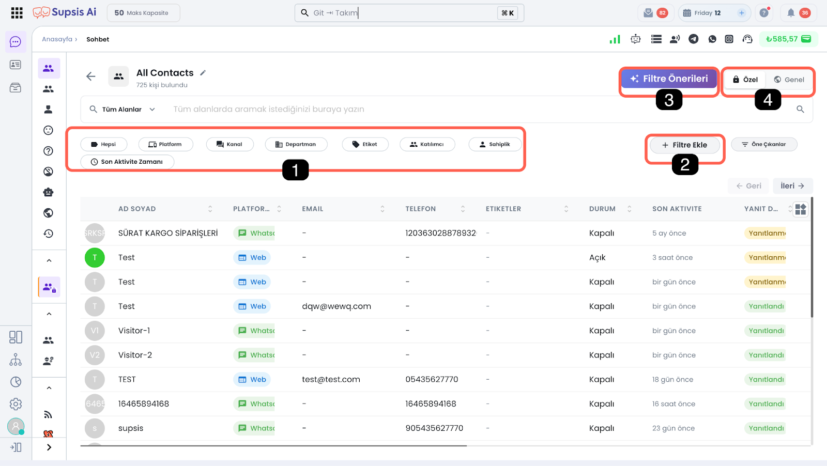Open the apps grid menu icon

point(17,13)
